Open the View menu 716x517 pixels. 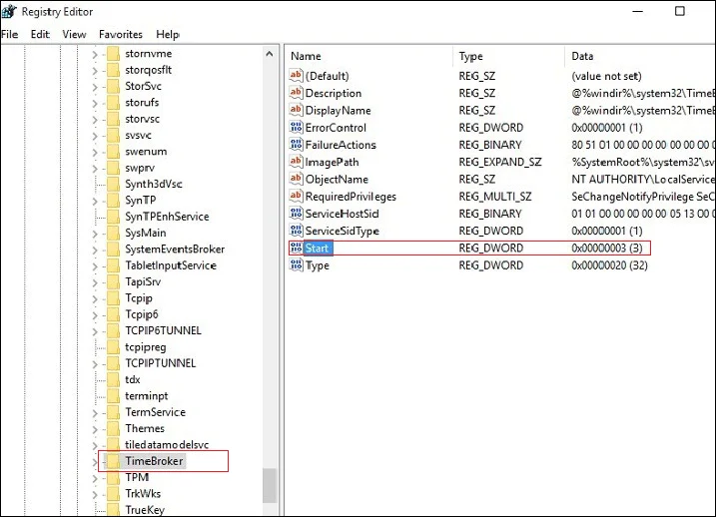pyautogui.click(x=74, y=34)
